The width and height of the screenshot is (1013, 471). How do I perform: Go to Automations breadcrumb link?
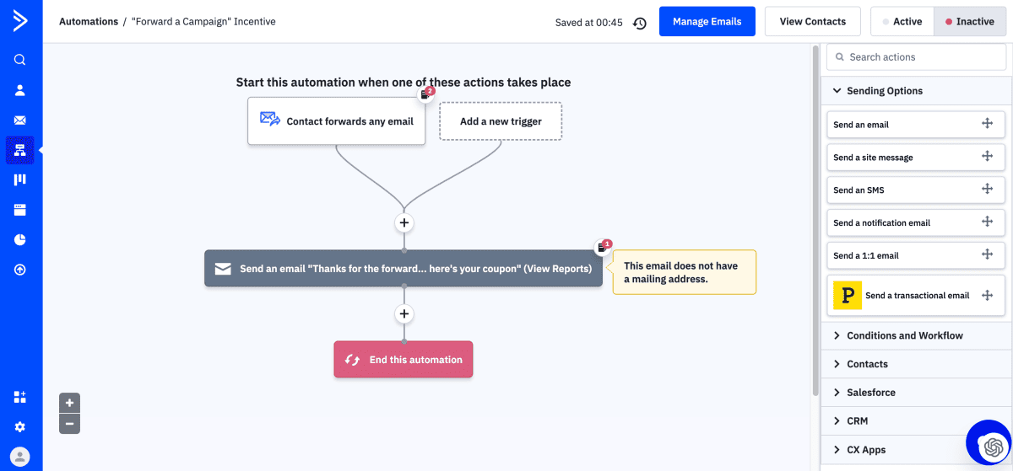click(88, 22)
